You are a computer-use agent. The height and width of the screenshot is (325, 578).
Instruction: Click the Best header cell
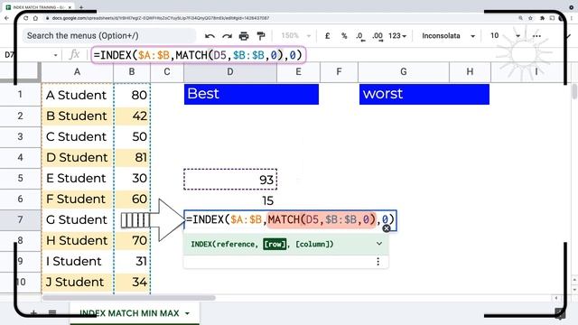pyautogui.click(x=251, y=94)
